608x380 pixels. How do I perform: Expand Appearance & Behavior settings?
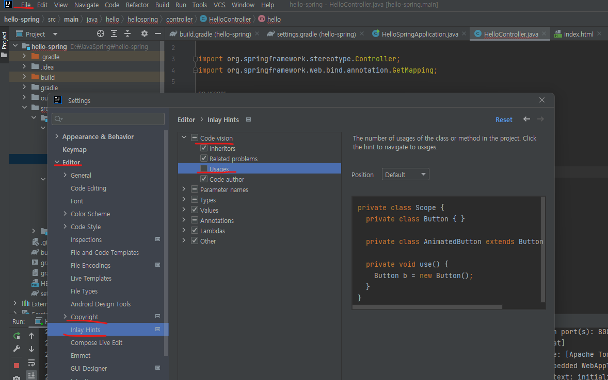pos(57,136)
